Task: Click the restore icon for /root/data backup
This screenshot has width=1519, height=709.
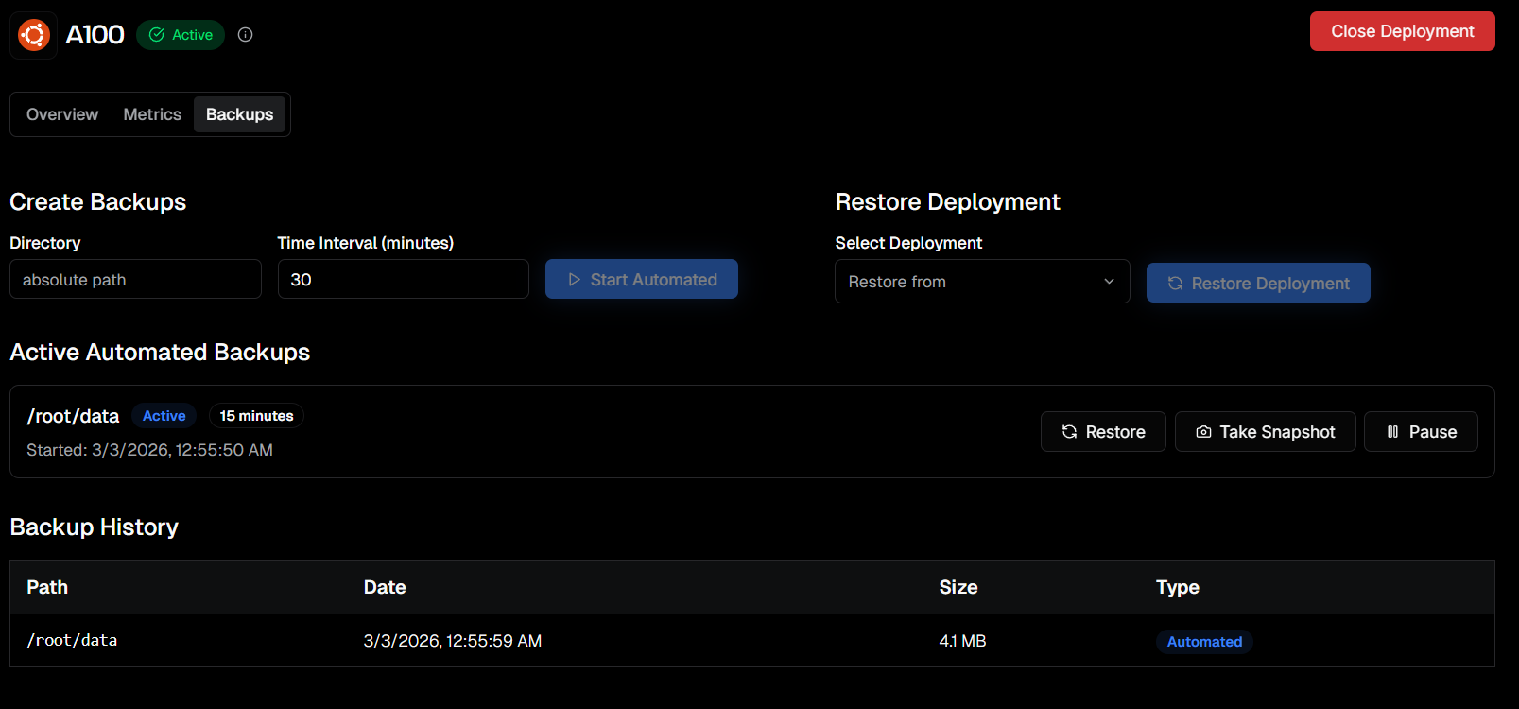Action: [1069, 432]
